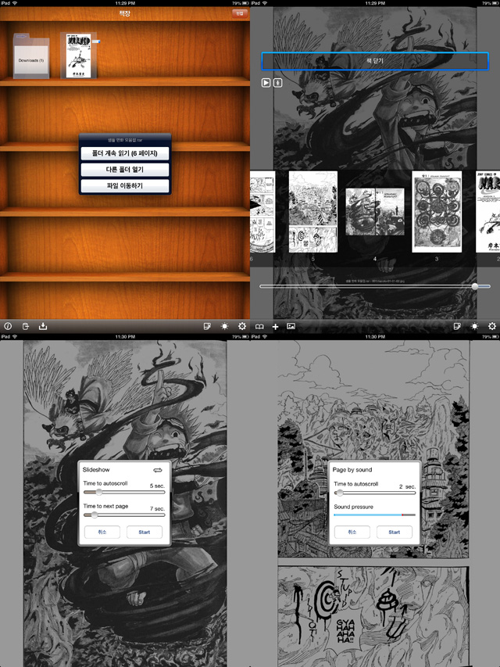Viewport: 500px width, 667px height.
Task: Click the 책장 bookshelf title
Action: 124,13
